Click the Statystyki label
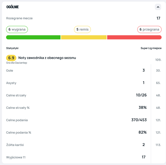The width and height of the screenshot is (166, 165). (x=12, y=48)
